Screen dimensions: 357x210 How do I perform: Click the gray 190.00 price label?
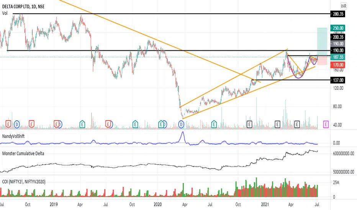(338, 44)
